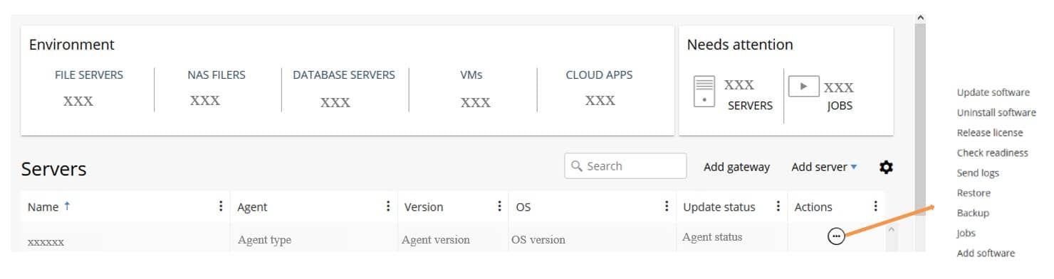The width and height of the screenshot is (1054, 279).
Task: Open Agent column options kebab menu
Action: click(388, 206)
